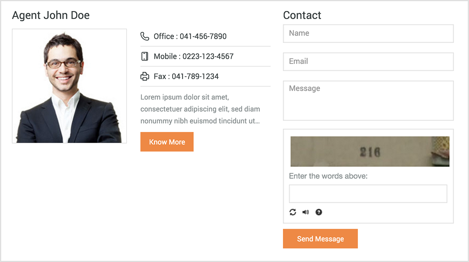Click the Contact heading

pos(302,15)
